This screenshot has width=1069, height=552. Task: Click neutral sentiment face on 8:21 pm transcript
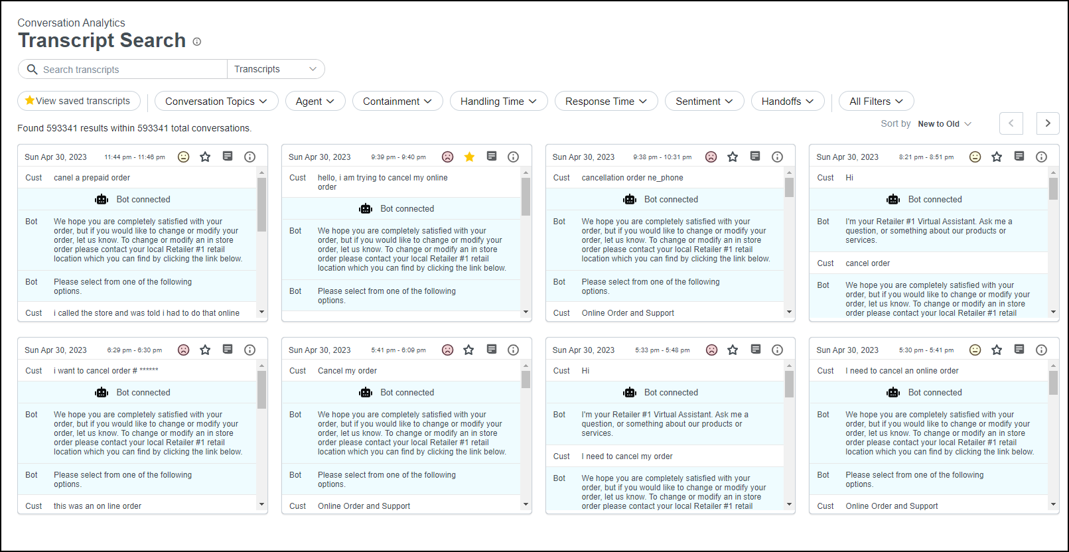pos(975,157)
